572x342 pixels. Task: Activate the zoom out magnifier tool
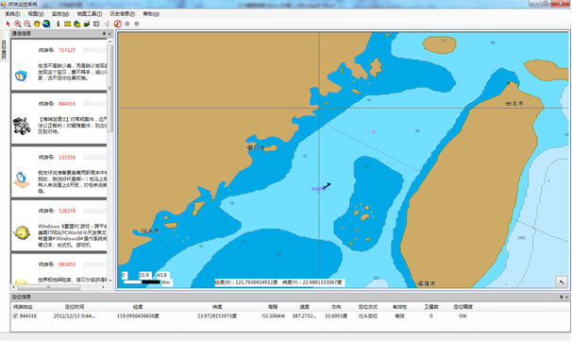tap(27, 24)
